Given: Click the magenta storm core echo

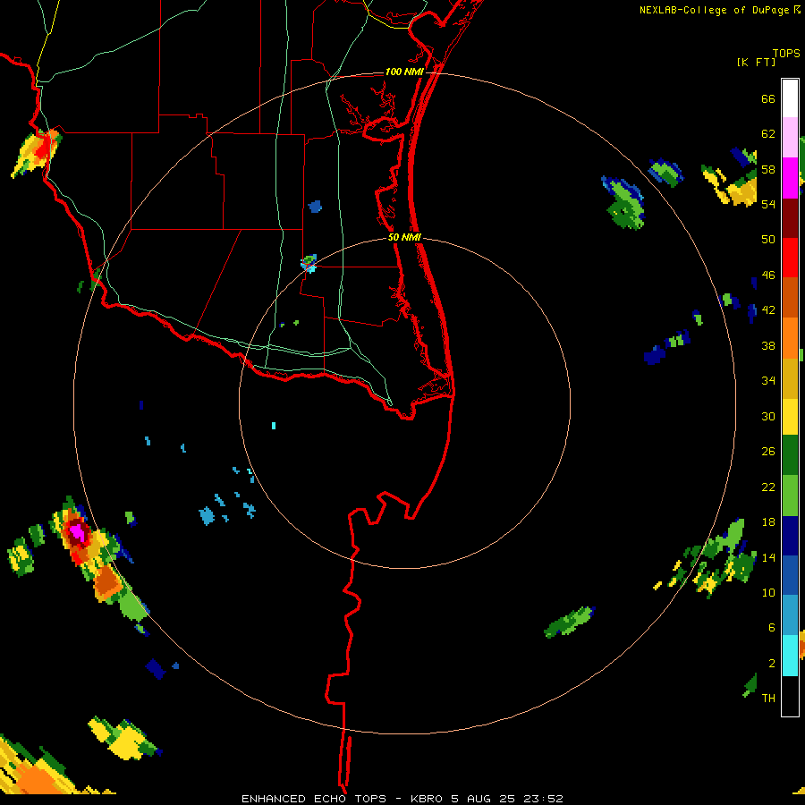Looking at the screenshot, I should 78,533.
